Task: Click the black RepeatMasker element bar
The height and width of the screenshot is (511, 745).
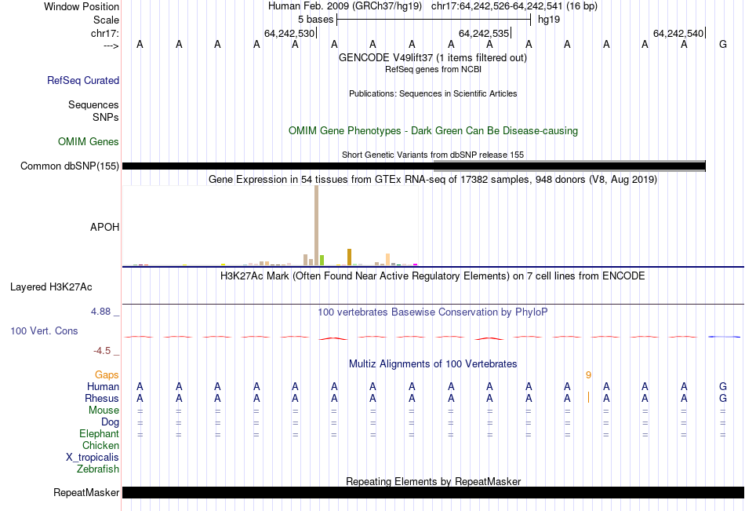Action: tap(433, 492)
